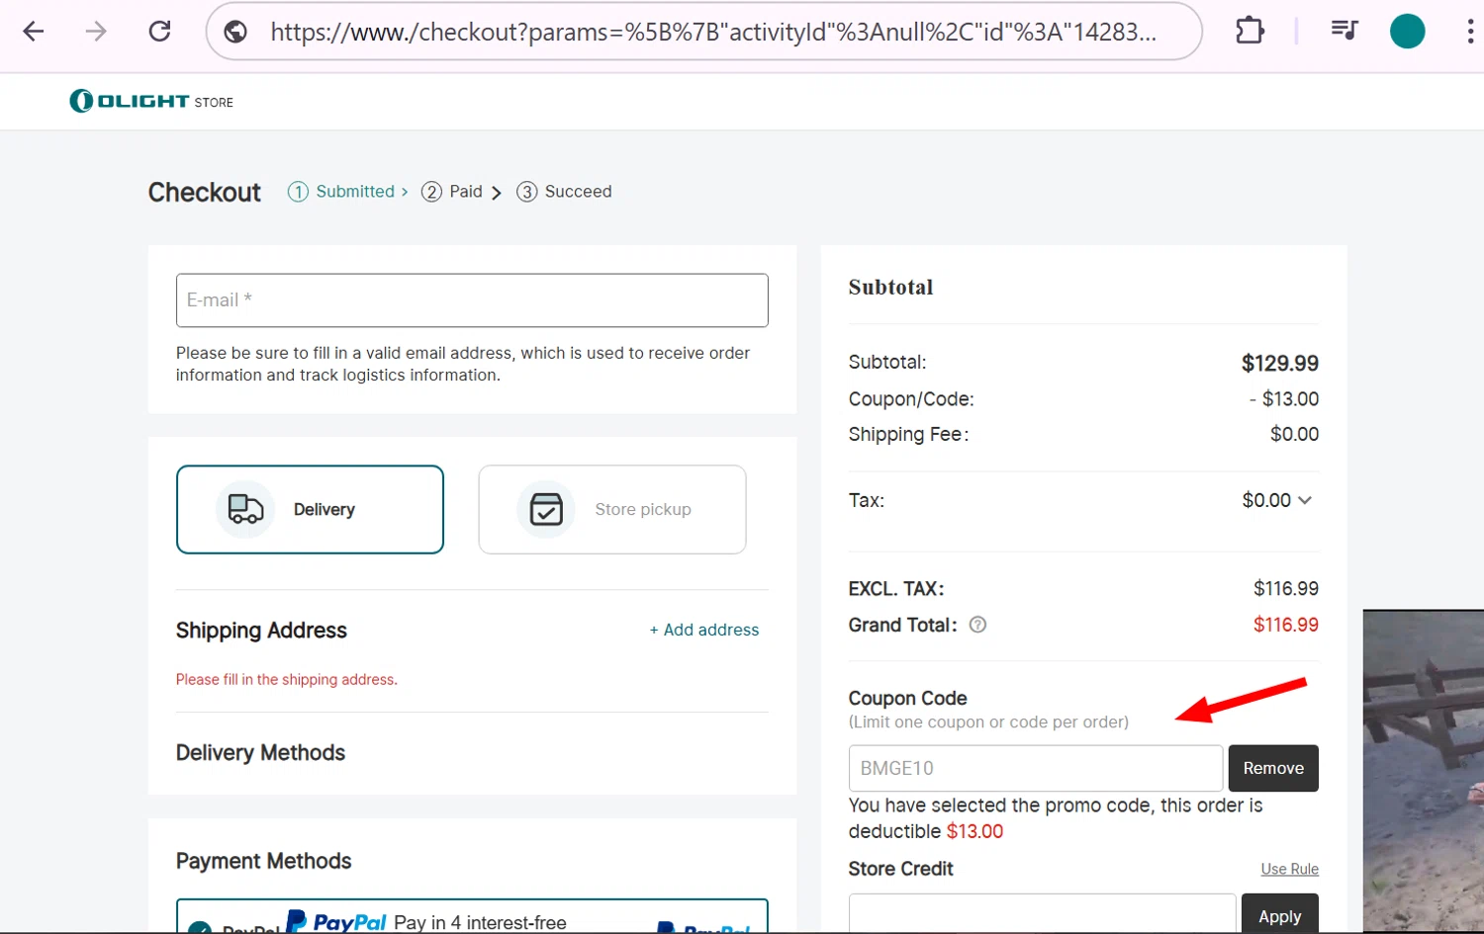This screenshot has height=934, width=1484.
Task: Select the Store pickup option
Action: click(612, 509)
